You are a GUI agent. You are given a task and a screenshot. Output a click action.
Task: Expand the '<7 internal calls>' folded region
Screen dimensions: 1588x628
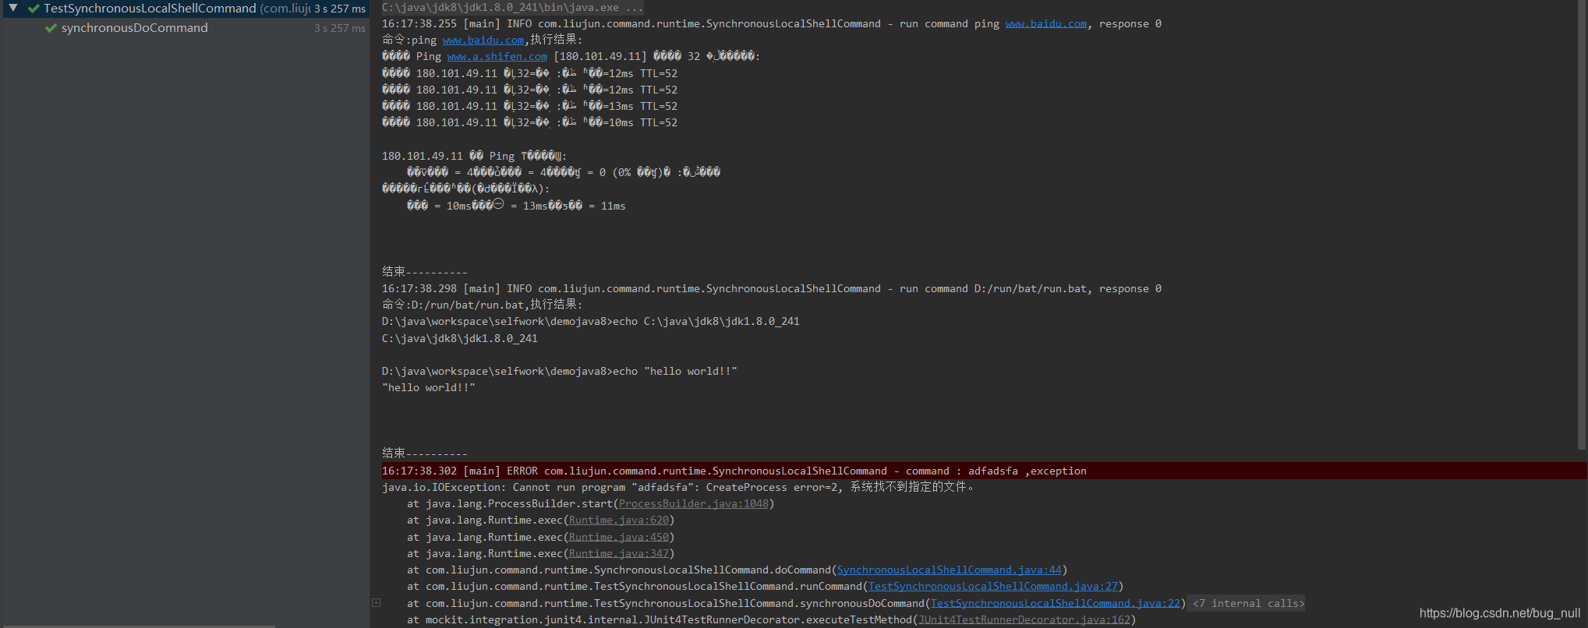coord(1248,603)
